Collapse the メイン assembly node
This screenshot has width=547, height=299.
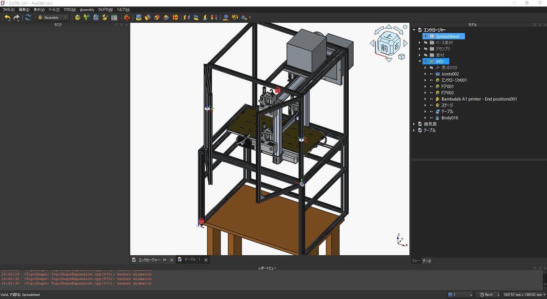420,61
